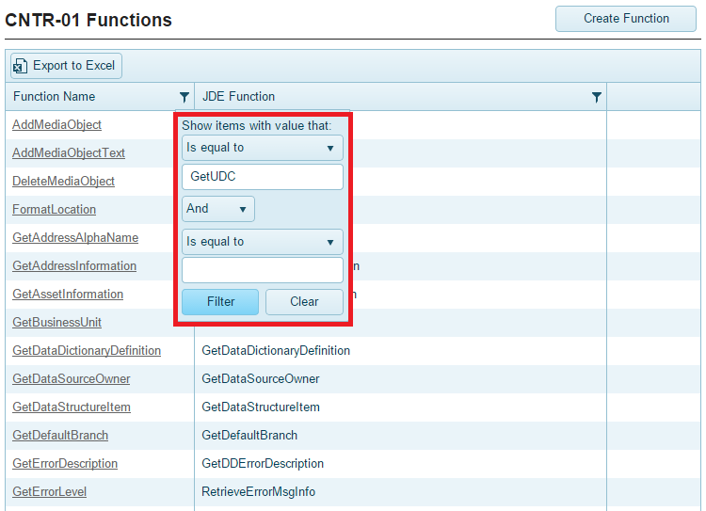Click the JDE Function column filter icon
Screen dimensions: 706x511
click(x=596, y=97)
